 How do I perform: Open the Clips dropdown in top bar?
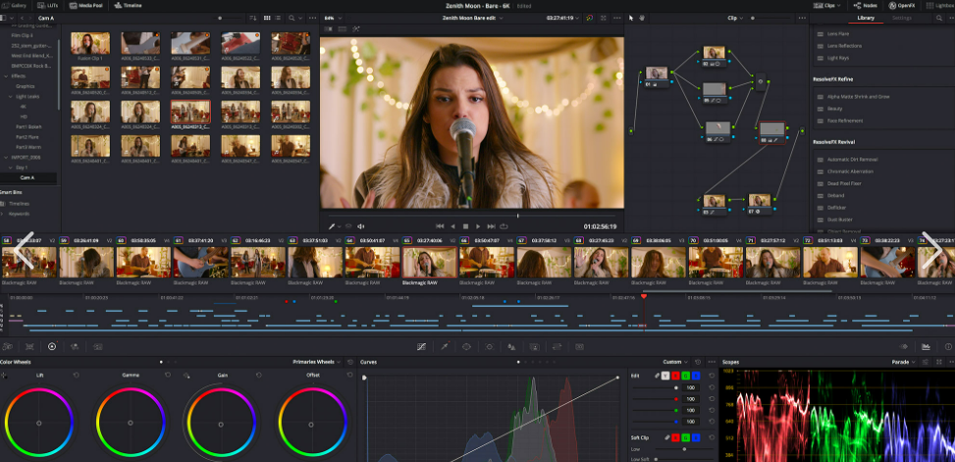827,5
